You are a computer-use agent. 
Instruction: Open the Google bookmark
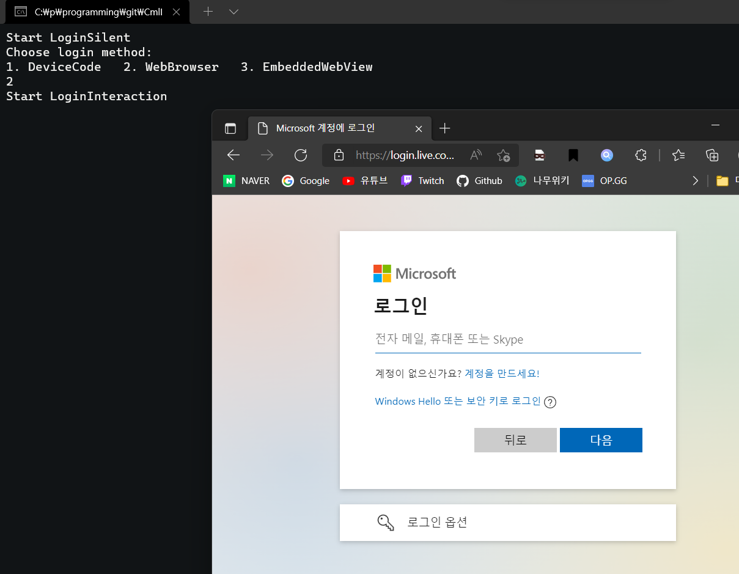306,181
